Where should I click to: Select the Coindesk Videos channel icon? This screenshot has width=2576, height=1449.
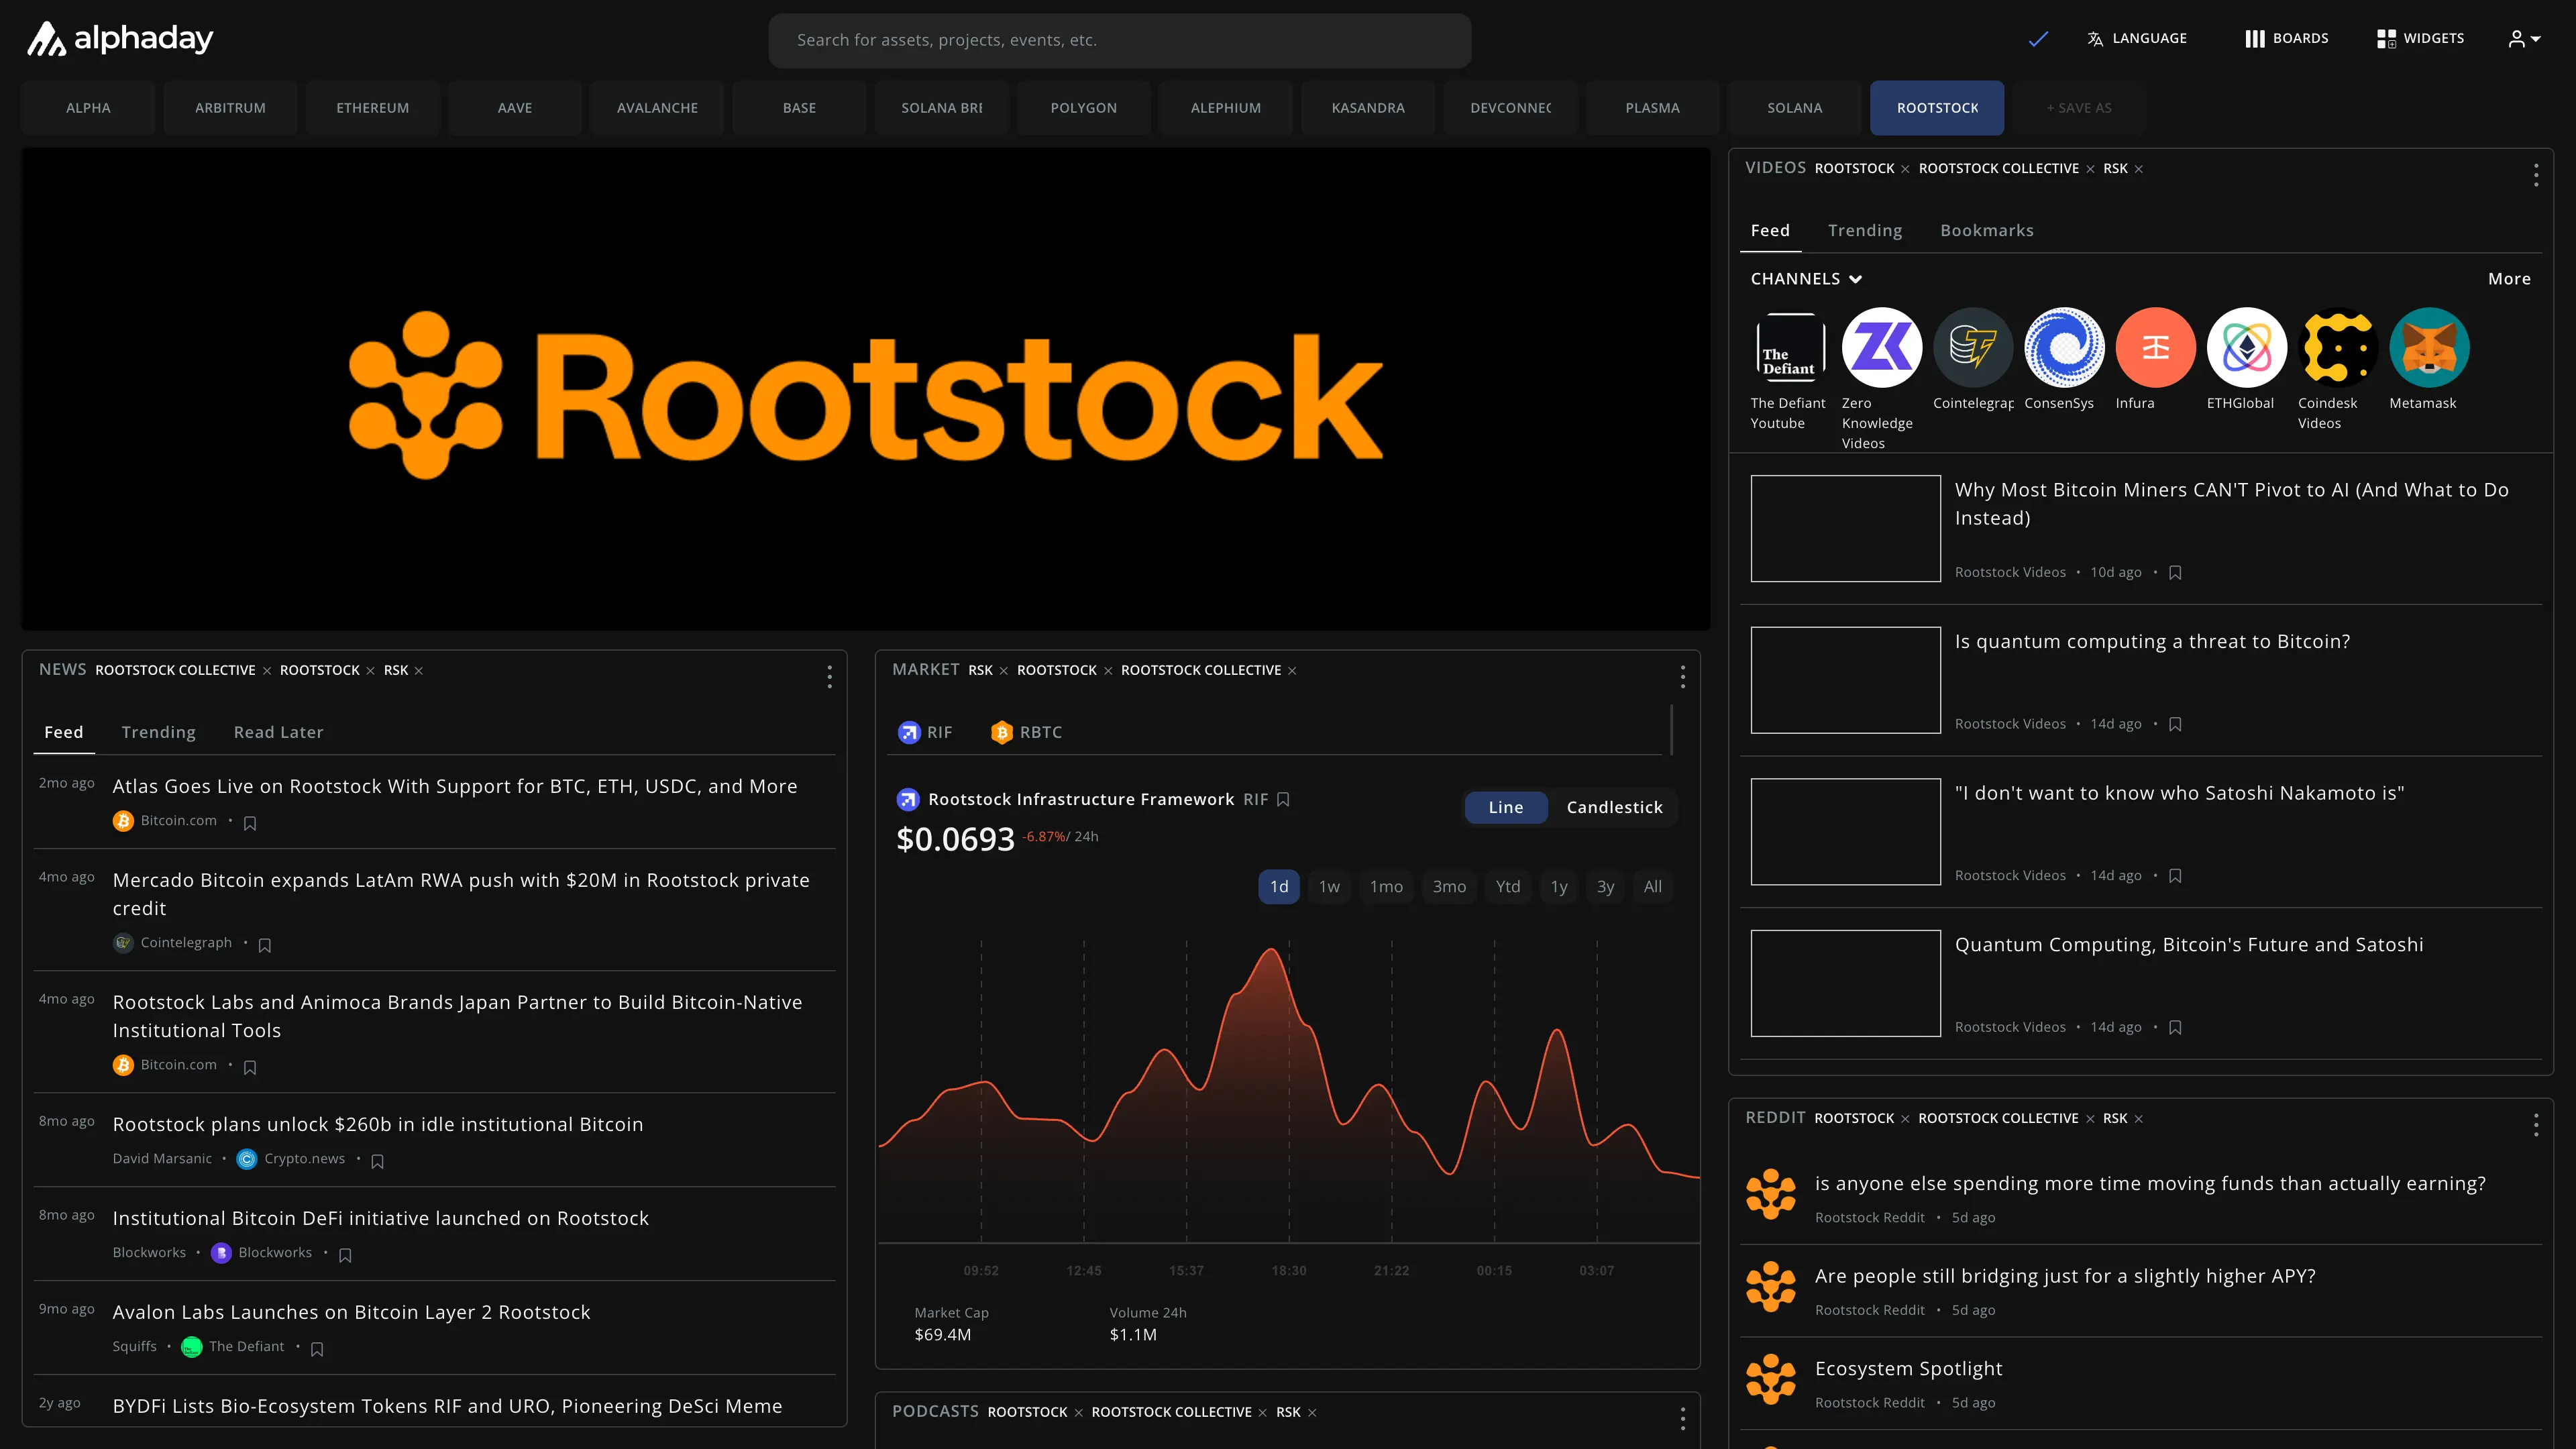click(2337, 347)
